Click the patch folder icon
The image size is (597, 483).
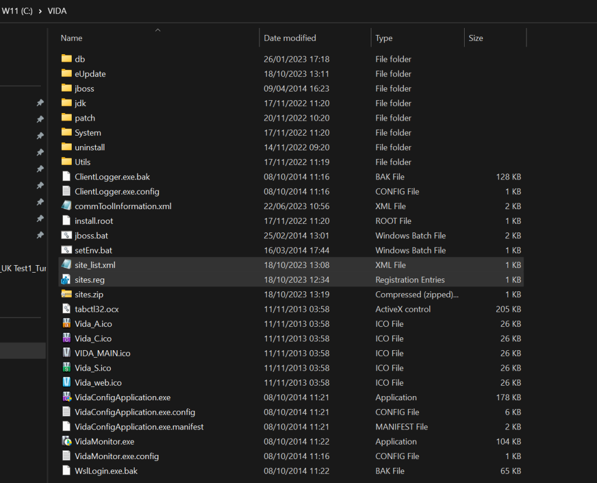coord(66,117)
